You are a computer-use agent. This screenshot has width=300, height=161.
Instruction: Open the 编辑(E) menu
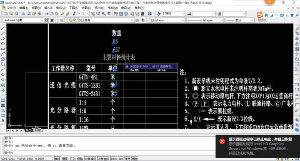[x=24, y=8]
